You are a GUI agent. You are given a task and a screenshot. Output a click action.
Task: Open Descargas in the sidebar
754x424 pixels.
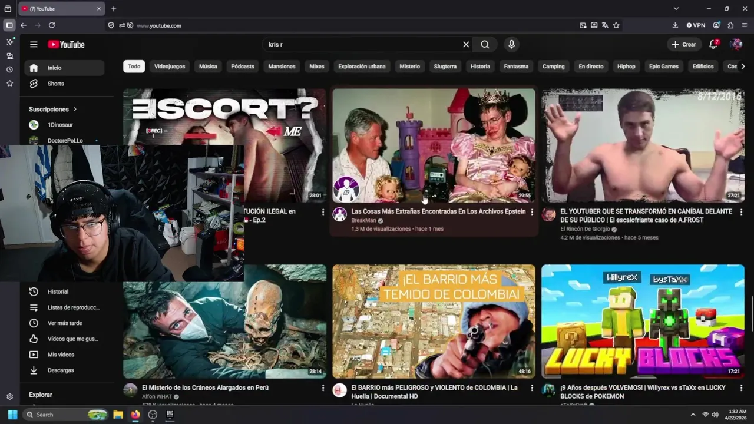(65, 370)
